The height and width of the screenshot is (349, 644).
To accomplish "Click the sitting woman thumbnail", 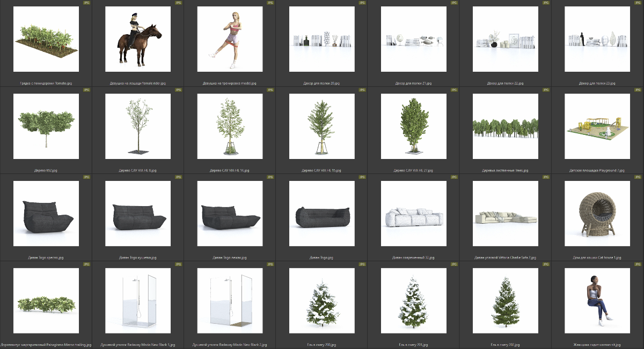I will 597,301.
